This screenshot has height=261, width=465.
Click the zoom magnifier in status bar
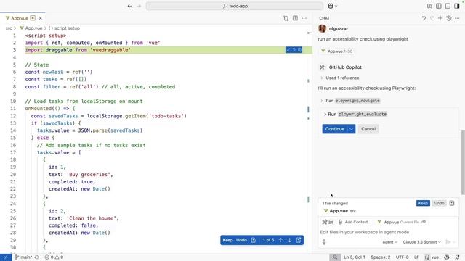point(335,257)
